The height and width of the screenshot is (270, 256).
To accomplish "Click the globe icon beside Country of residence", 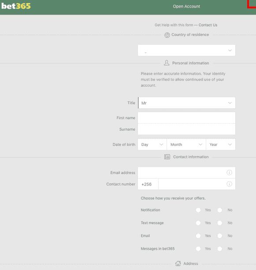I will [167, 35].
